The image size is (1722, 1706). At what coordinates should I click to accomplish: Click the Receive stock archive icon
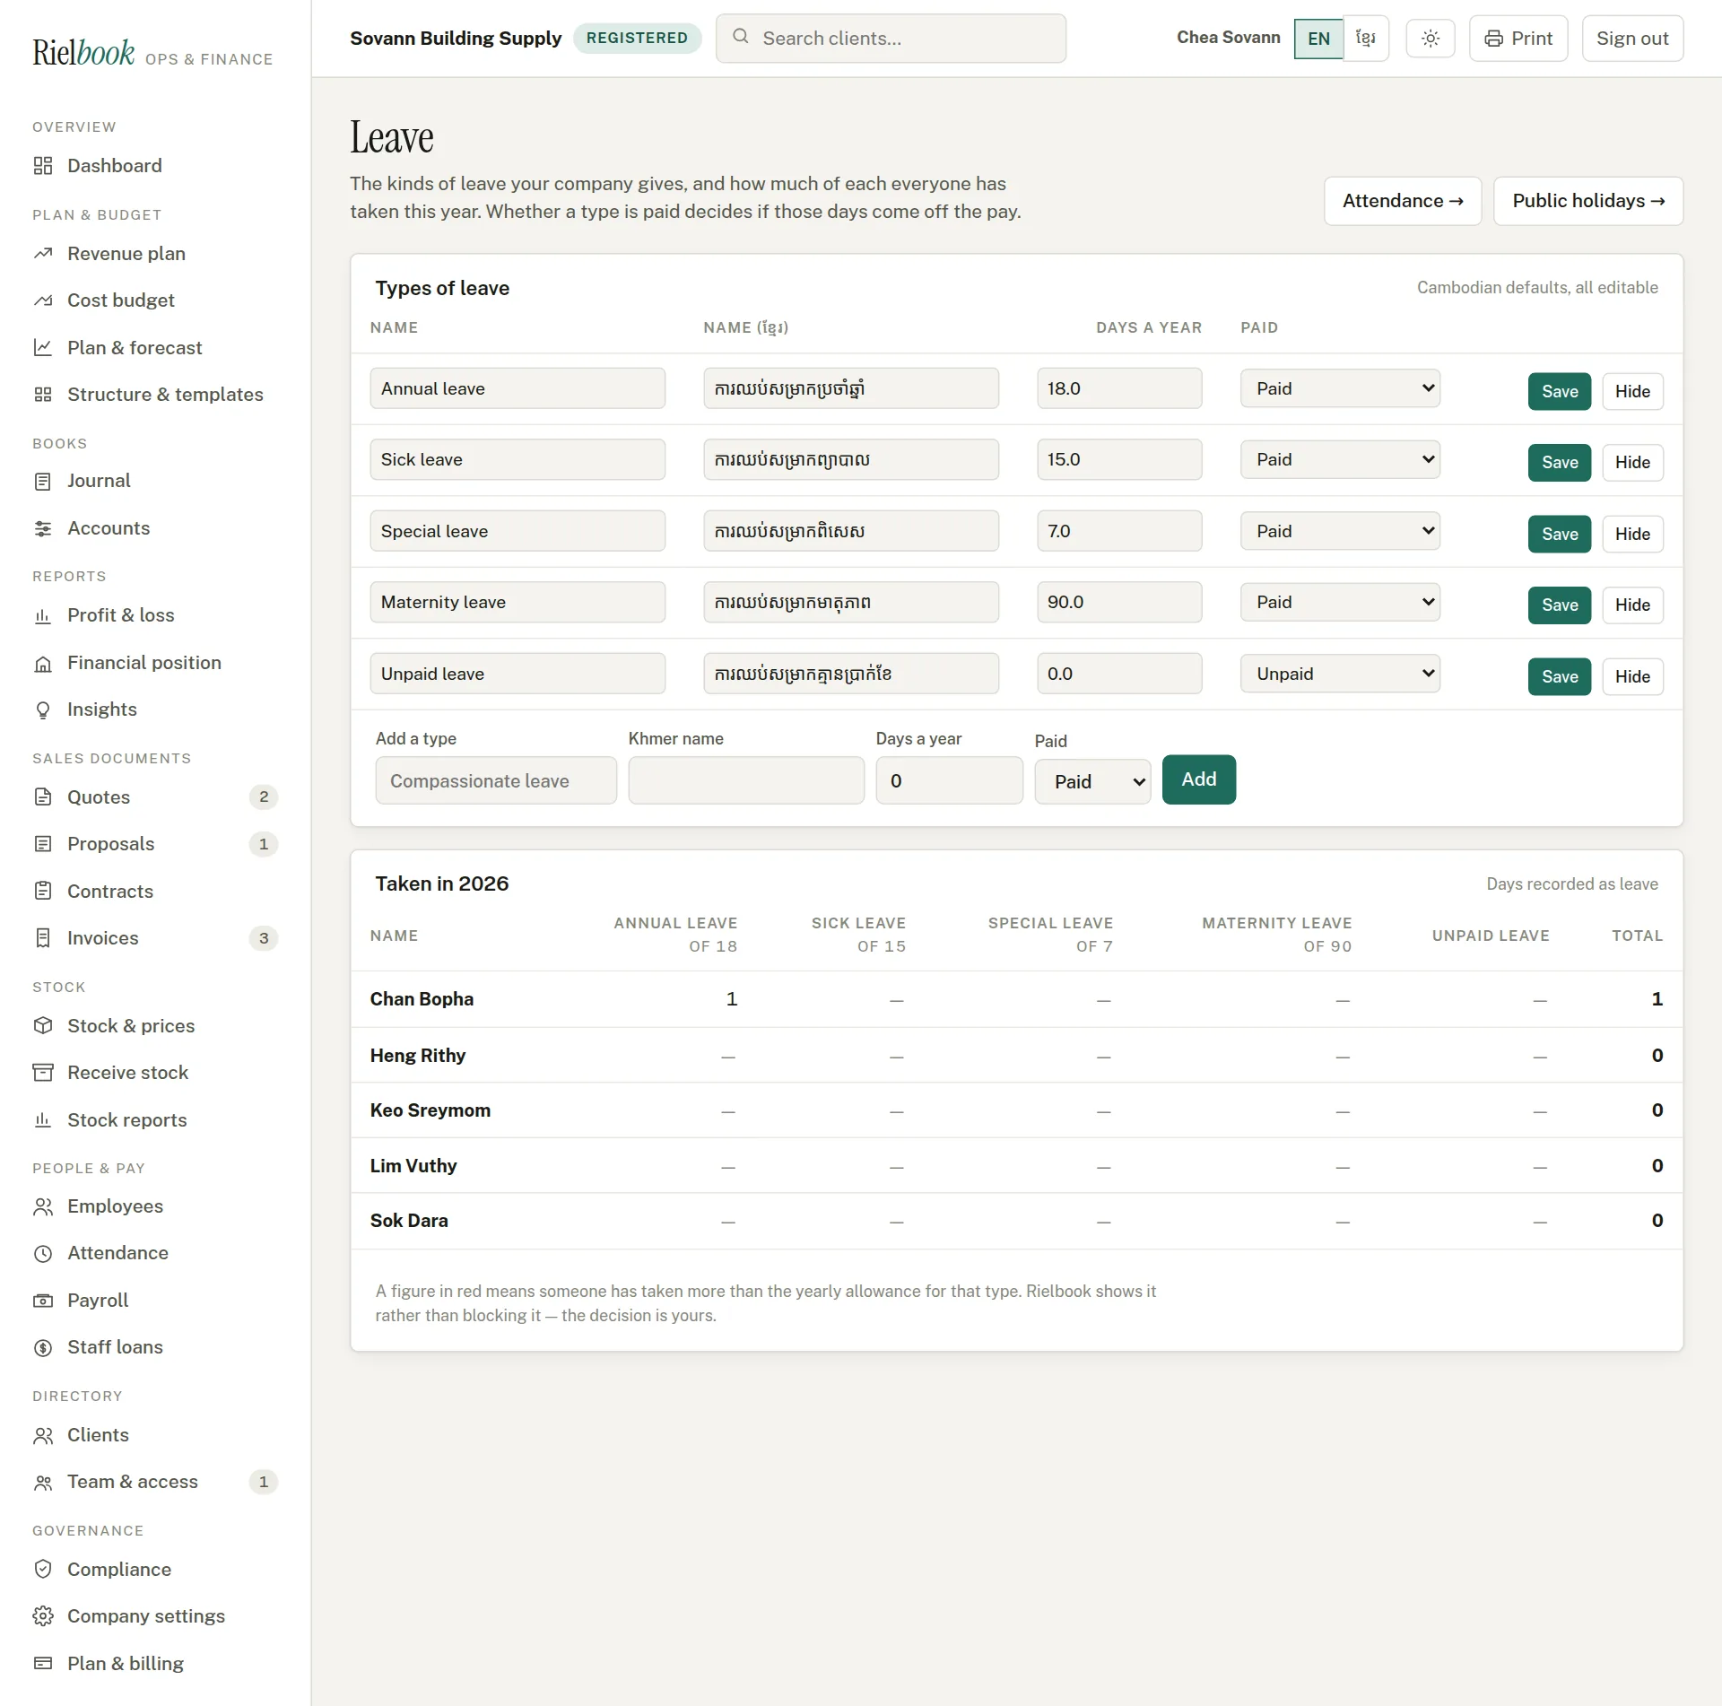pyautogui.click(x=43, y=1073)
